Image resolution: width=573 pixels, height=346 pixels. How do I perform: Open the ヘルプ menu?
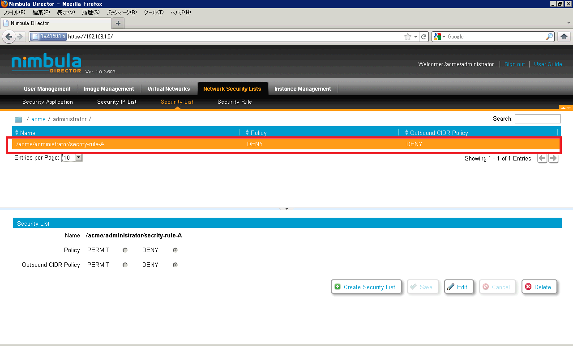[x=181, y=13]
